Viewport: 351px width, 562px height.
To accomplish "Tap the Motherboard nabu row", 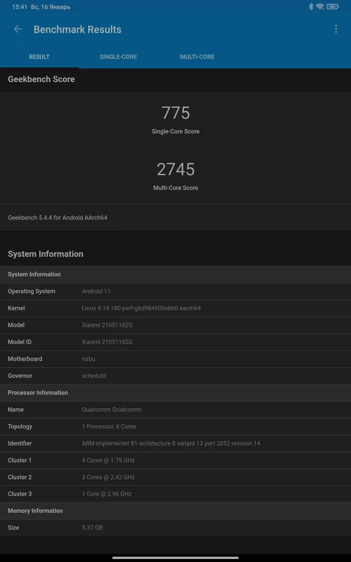I will [x=175, y=359].
